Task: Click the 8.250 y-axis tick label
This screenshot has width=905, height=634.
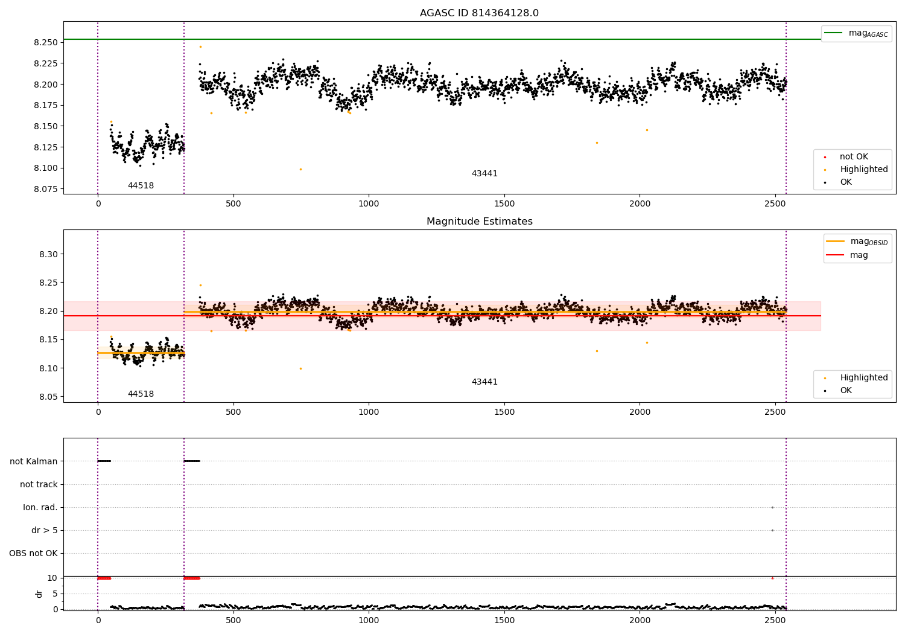Action: coord(46,43)
